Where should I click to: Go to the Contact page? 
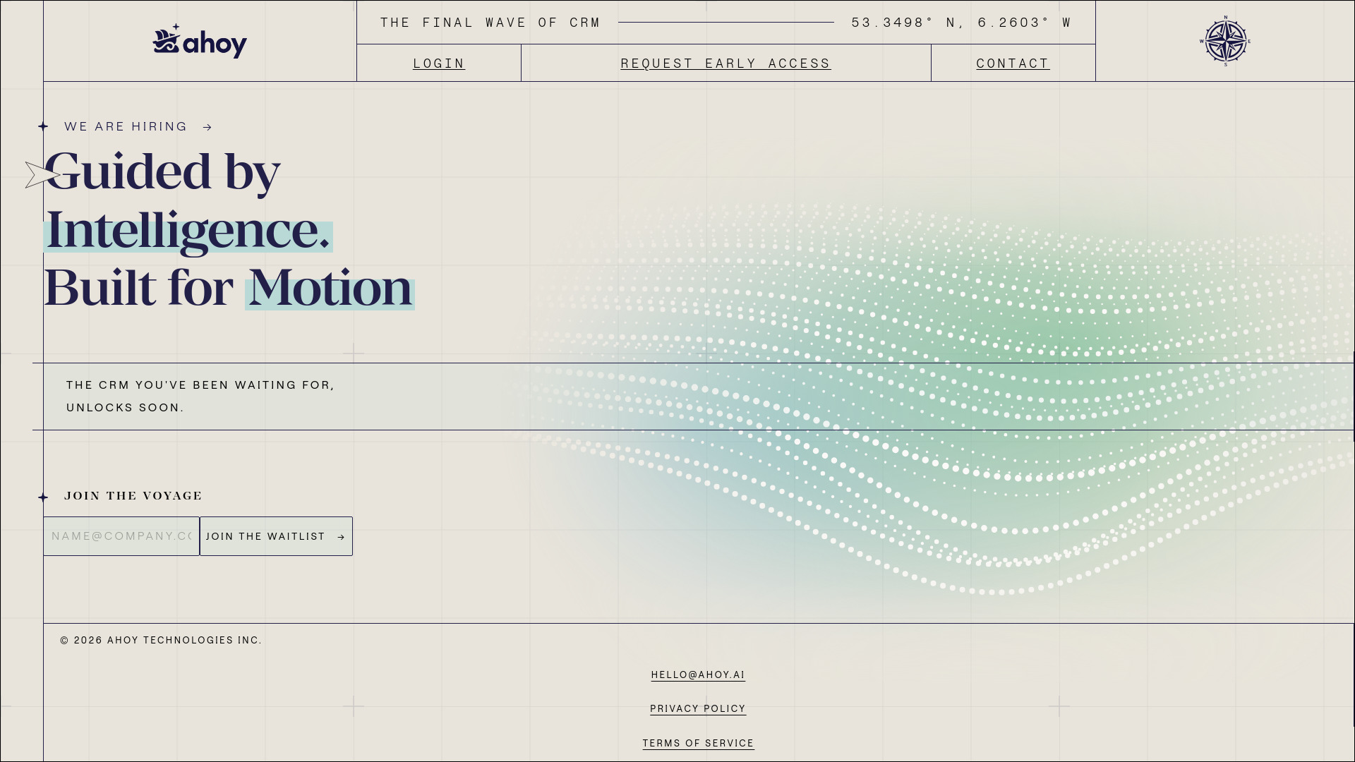click(x=1013, y=64)
